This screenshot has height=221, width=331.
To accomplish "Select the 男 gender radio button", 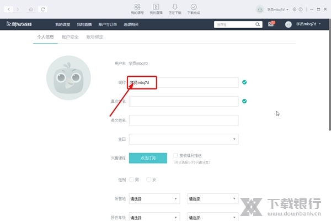I will point(131,180).
